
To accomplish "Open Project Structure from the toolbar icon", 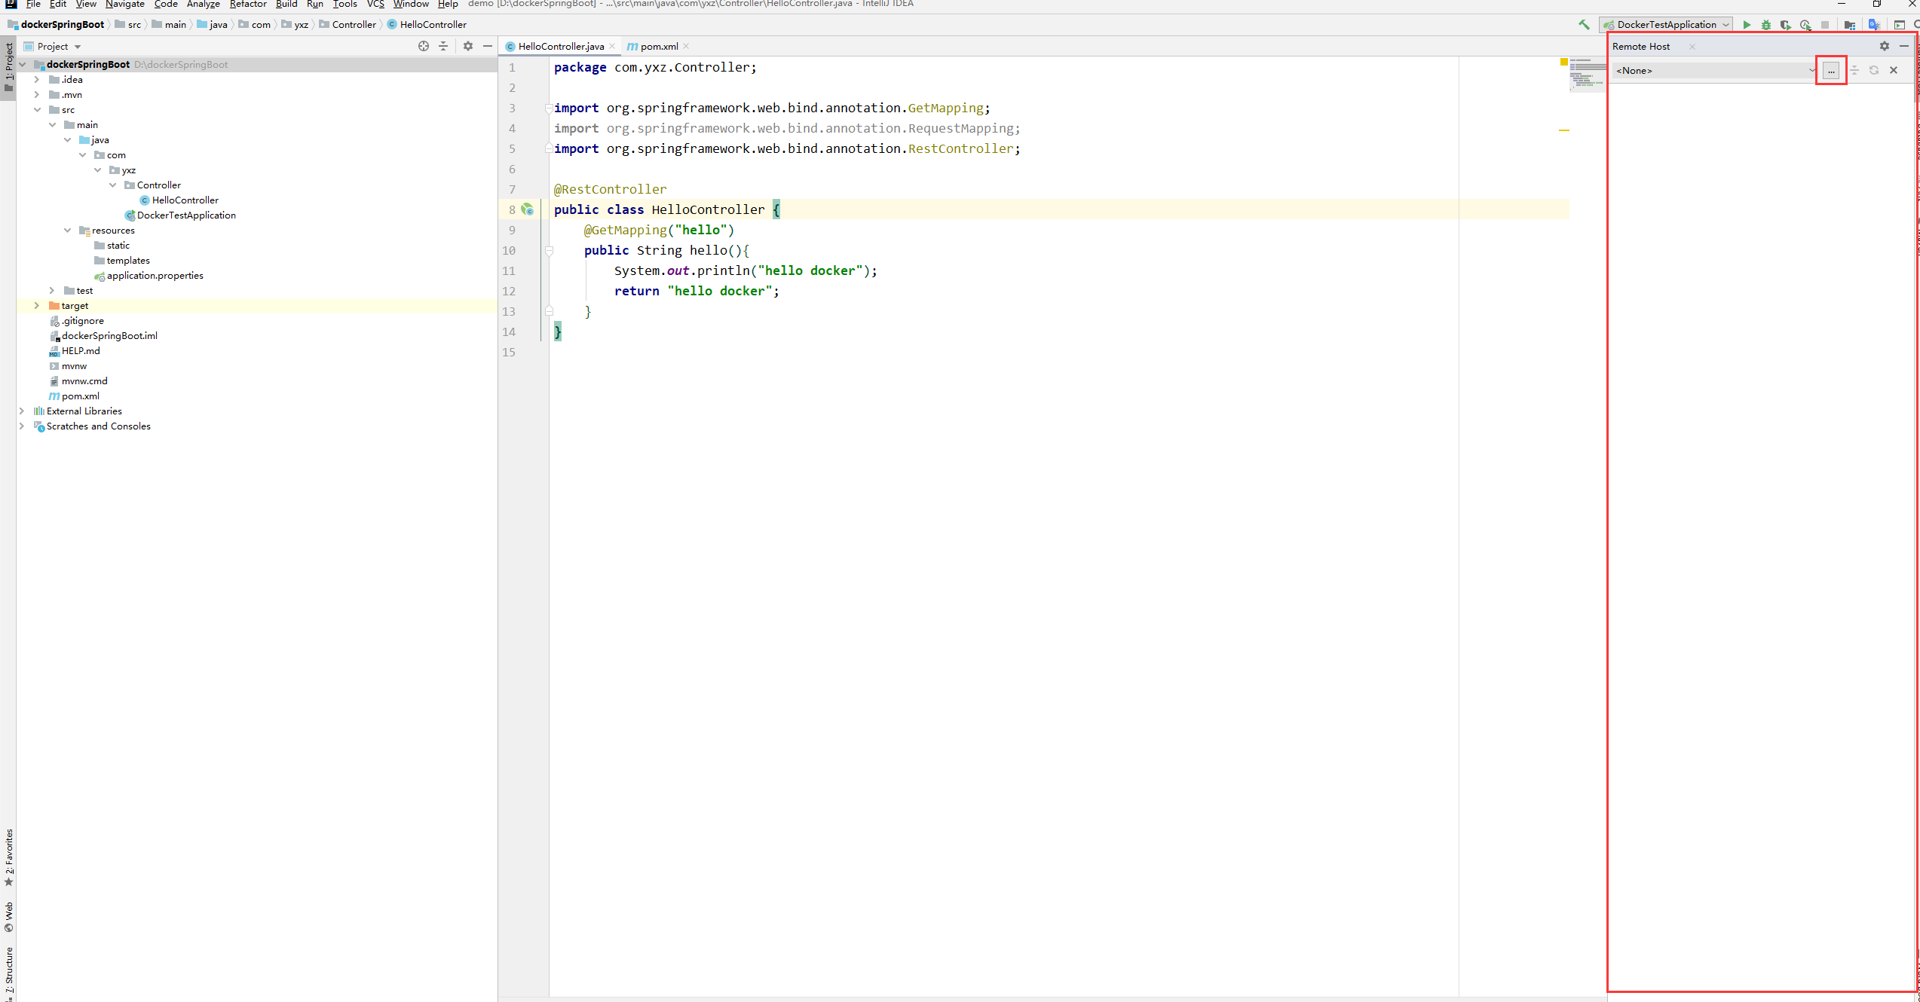I will pyautogui.click(x=1850, y=25).
